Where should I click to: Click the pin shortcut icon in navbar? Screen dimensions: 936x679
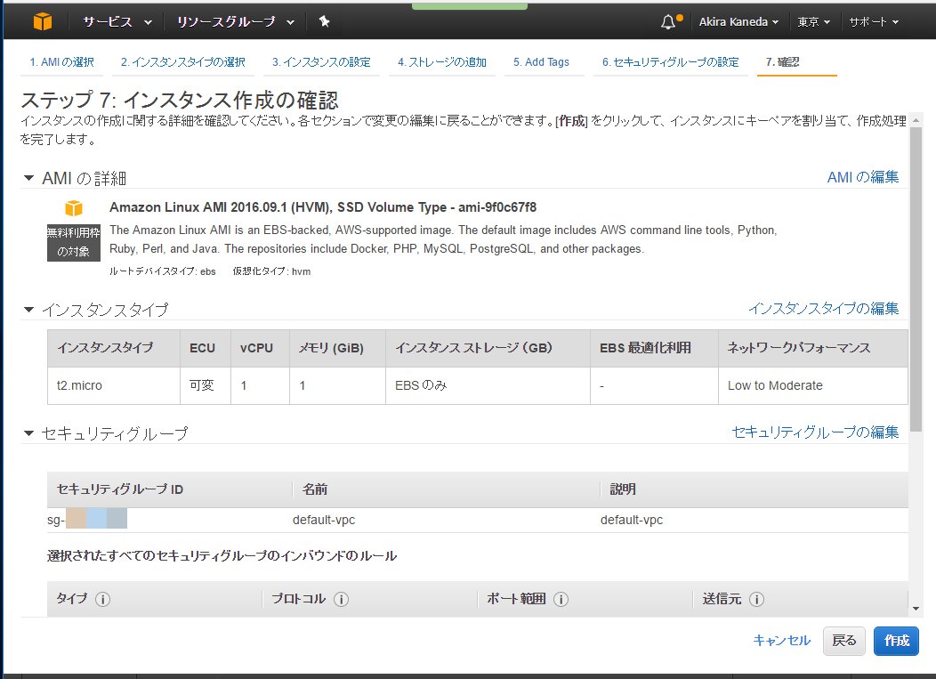(324, 21)
